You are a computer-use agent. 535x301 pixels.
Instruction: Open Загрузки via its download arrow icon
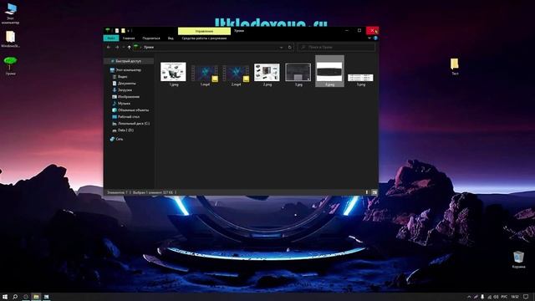(x=115, y=90)
